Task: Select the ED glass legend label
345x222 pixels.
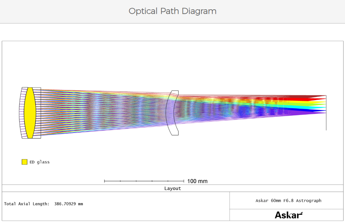Action: 39,162
